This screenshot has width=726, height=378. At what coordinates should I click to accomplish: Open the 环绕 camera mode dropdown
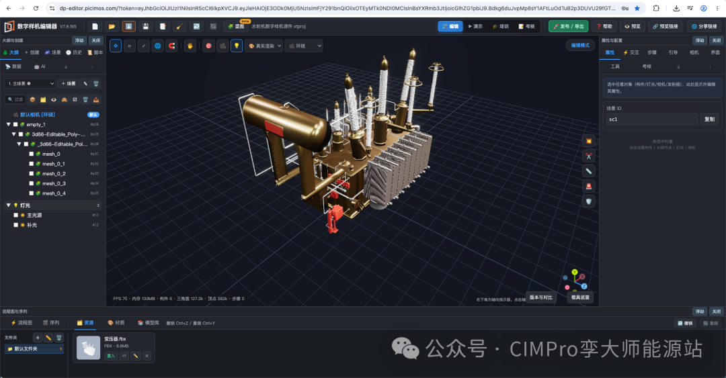pyautogui.click(x=304, y=46)
